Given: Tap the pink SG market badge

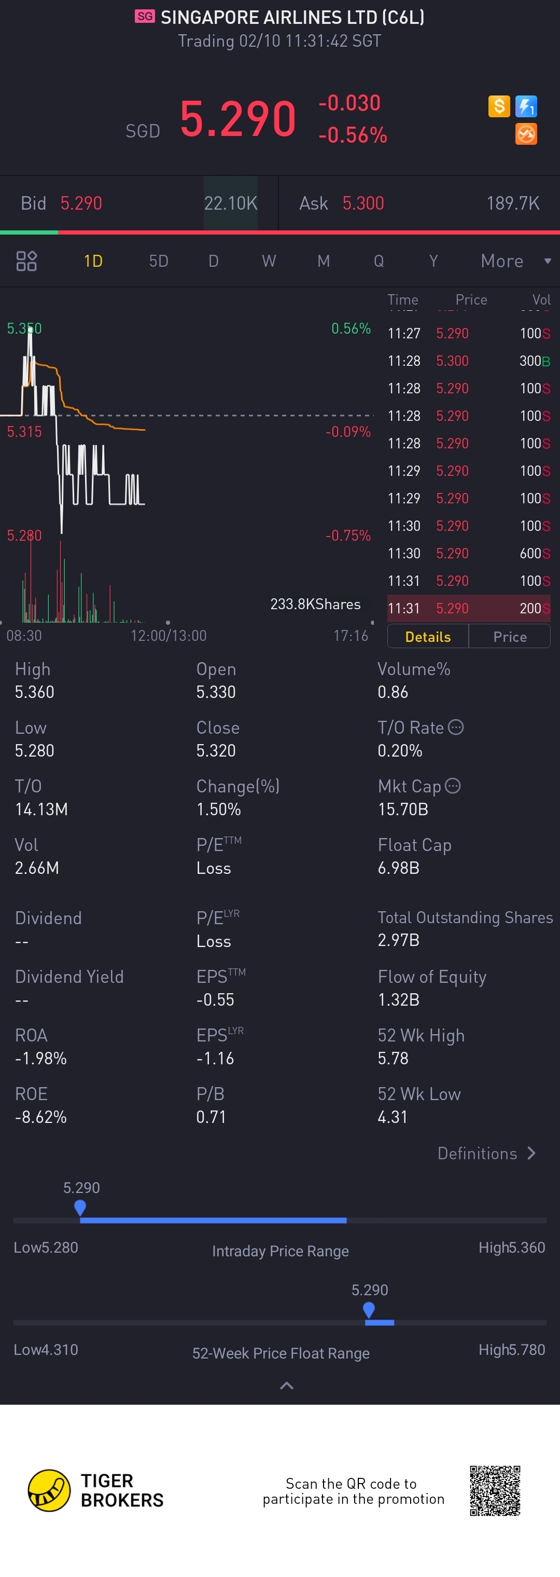Looking at the screenshot, I should (x=145, y=17).
